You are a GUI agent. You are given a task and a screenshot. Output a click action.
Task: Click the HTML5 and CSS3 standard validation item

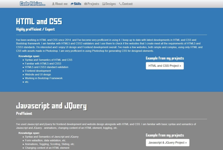tap(47, 67)
